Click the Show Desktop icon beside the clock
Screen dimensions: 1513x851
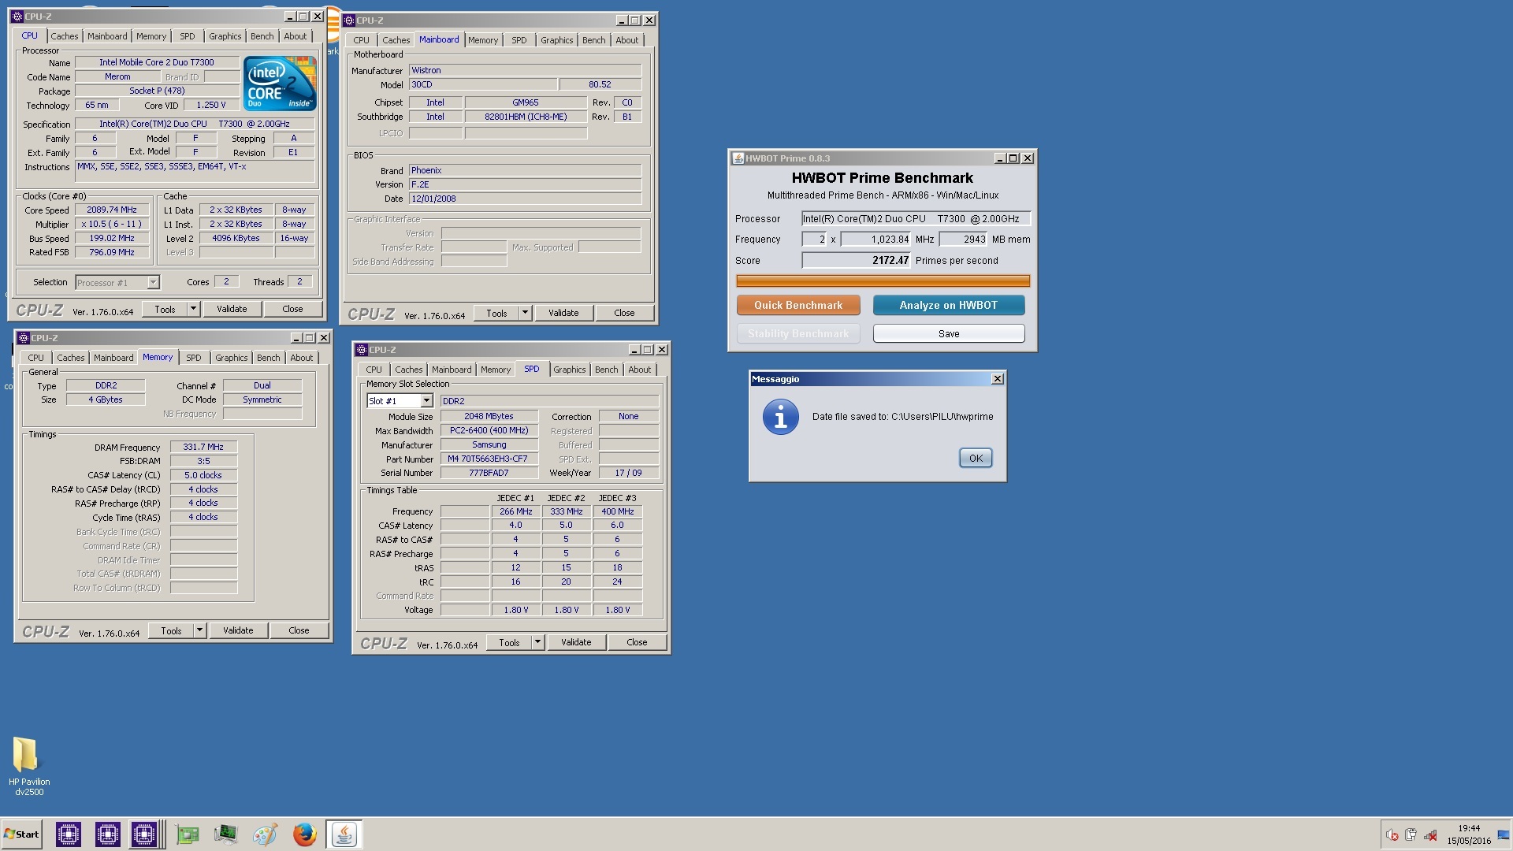(x=1503, y=835)
